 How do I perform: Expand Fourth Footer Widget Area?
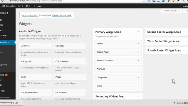click(167, 50)
